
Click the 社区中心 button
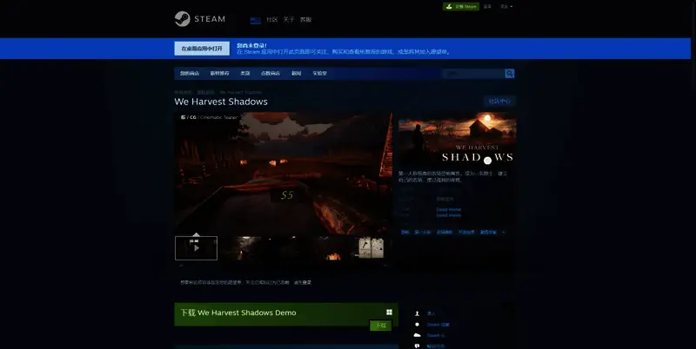pos(499,102)
